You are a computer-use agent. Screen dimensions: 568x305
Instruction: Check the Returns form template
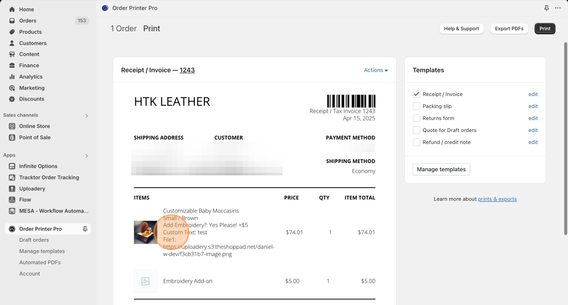pyautogui.click(x=416, y=118)
